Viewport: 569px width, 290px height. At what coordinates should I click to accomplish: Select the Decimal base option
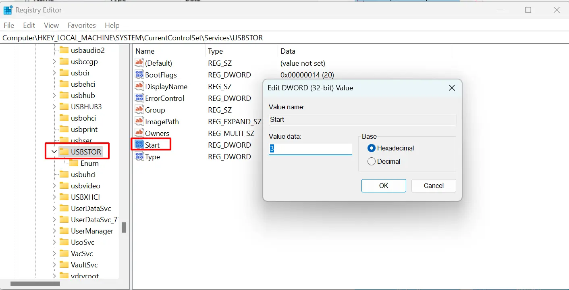click(384, 161)
